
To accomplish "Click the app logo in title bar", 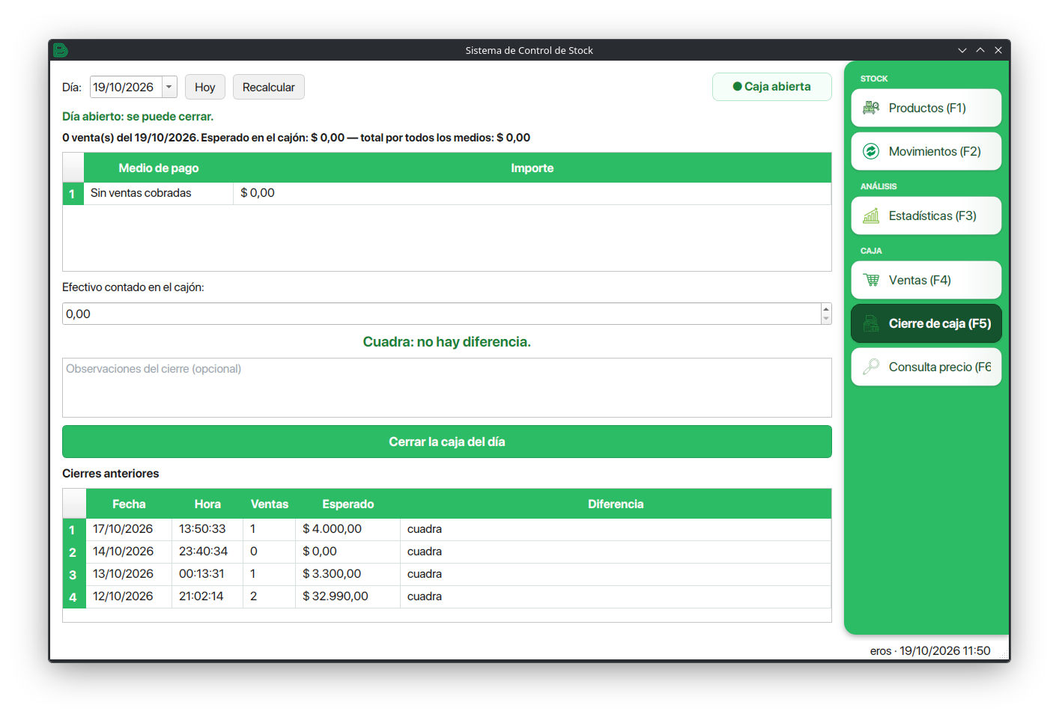I will point(61,50).
